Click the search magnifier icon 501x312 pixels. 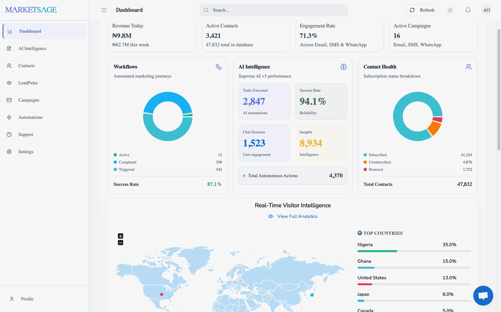206,10
